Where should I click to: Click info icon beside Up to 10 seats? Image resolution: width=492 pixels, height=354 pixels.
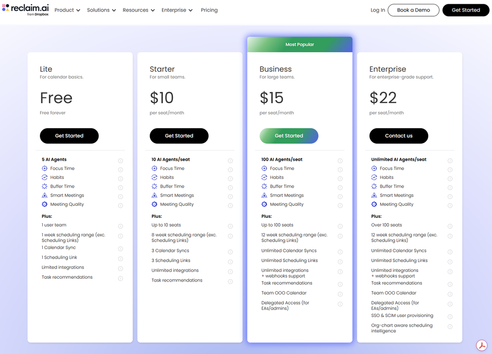point(230,226)
